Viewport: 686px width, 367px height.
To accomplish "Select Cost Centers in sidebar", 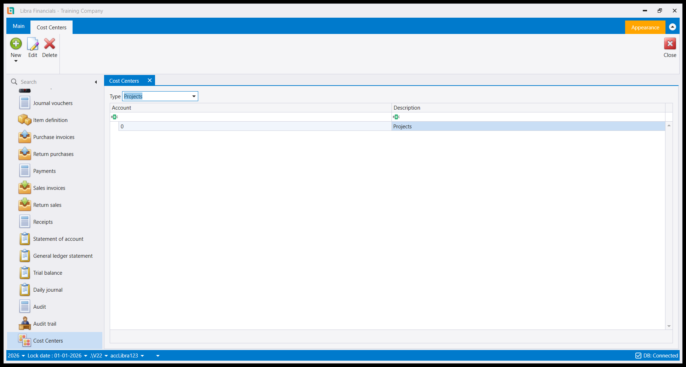I will [x=55, y=340].
